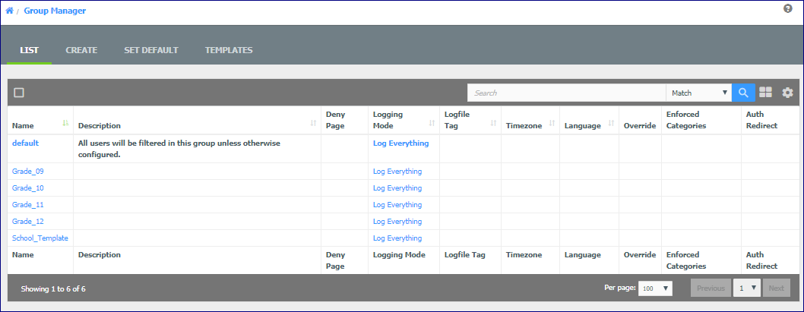Open the Grade_10 group
Viewport: 804px width, 312px height.
point(27,188)
